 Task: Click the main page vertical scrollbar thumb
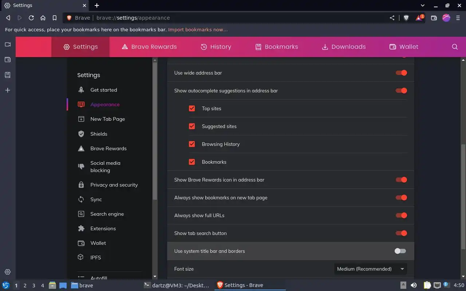tap(463, 197)
